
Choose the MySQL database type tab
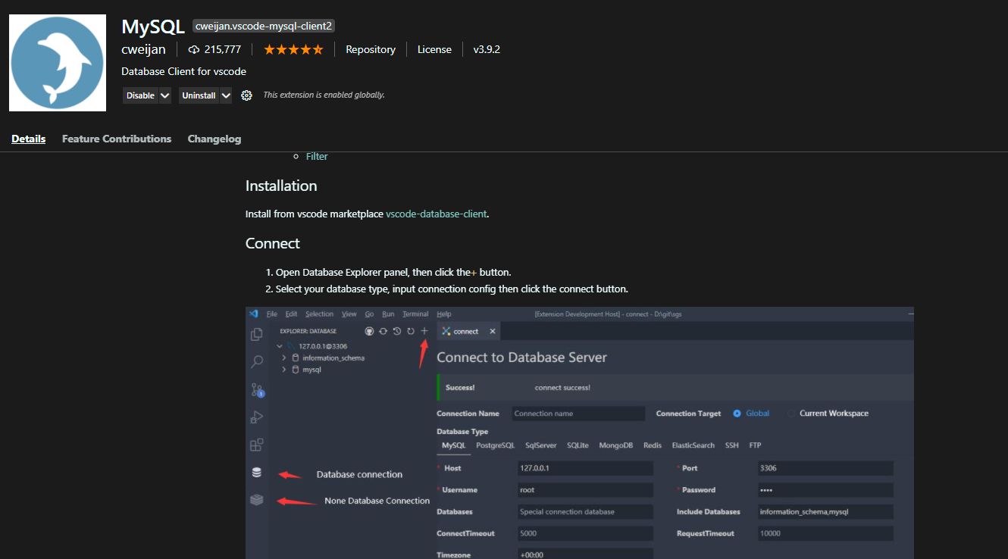pyautogui.click(x=453, y=445)
